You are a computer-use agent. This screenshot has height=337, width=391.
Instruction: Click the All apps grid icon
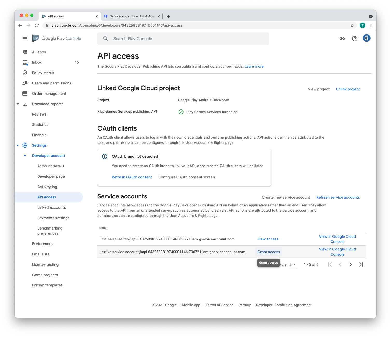point(25,52)
